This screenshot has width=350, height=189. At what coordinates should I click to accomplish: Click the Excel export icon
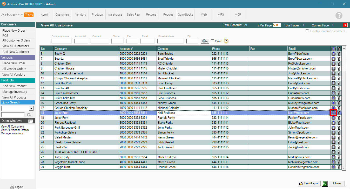pyautogui.click(x=325, y=183)
